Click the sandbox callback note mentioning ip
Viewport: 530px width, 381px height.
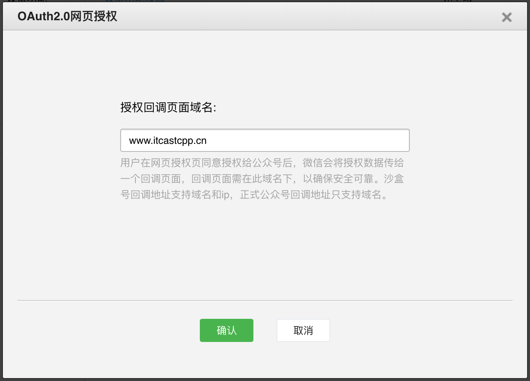[x=253, y=195]
